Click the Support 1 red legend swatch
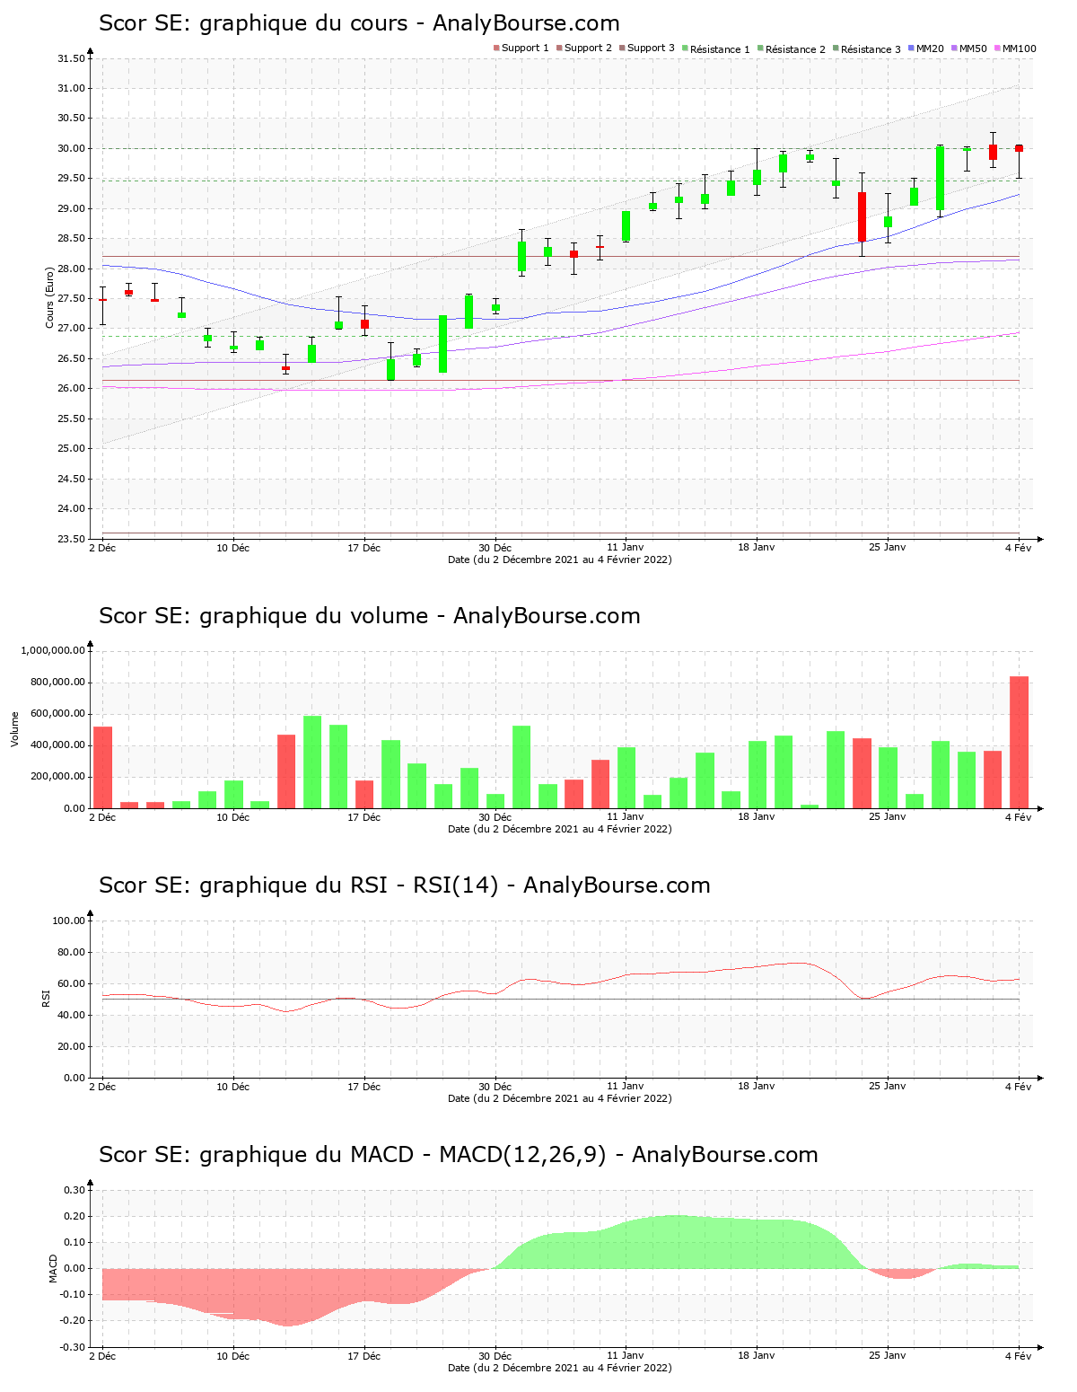 point(496,48)
